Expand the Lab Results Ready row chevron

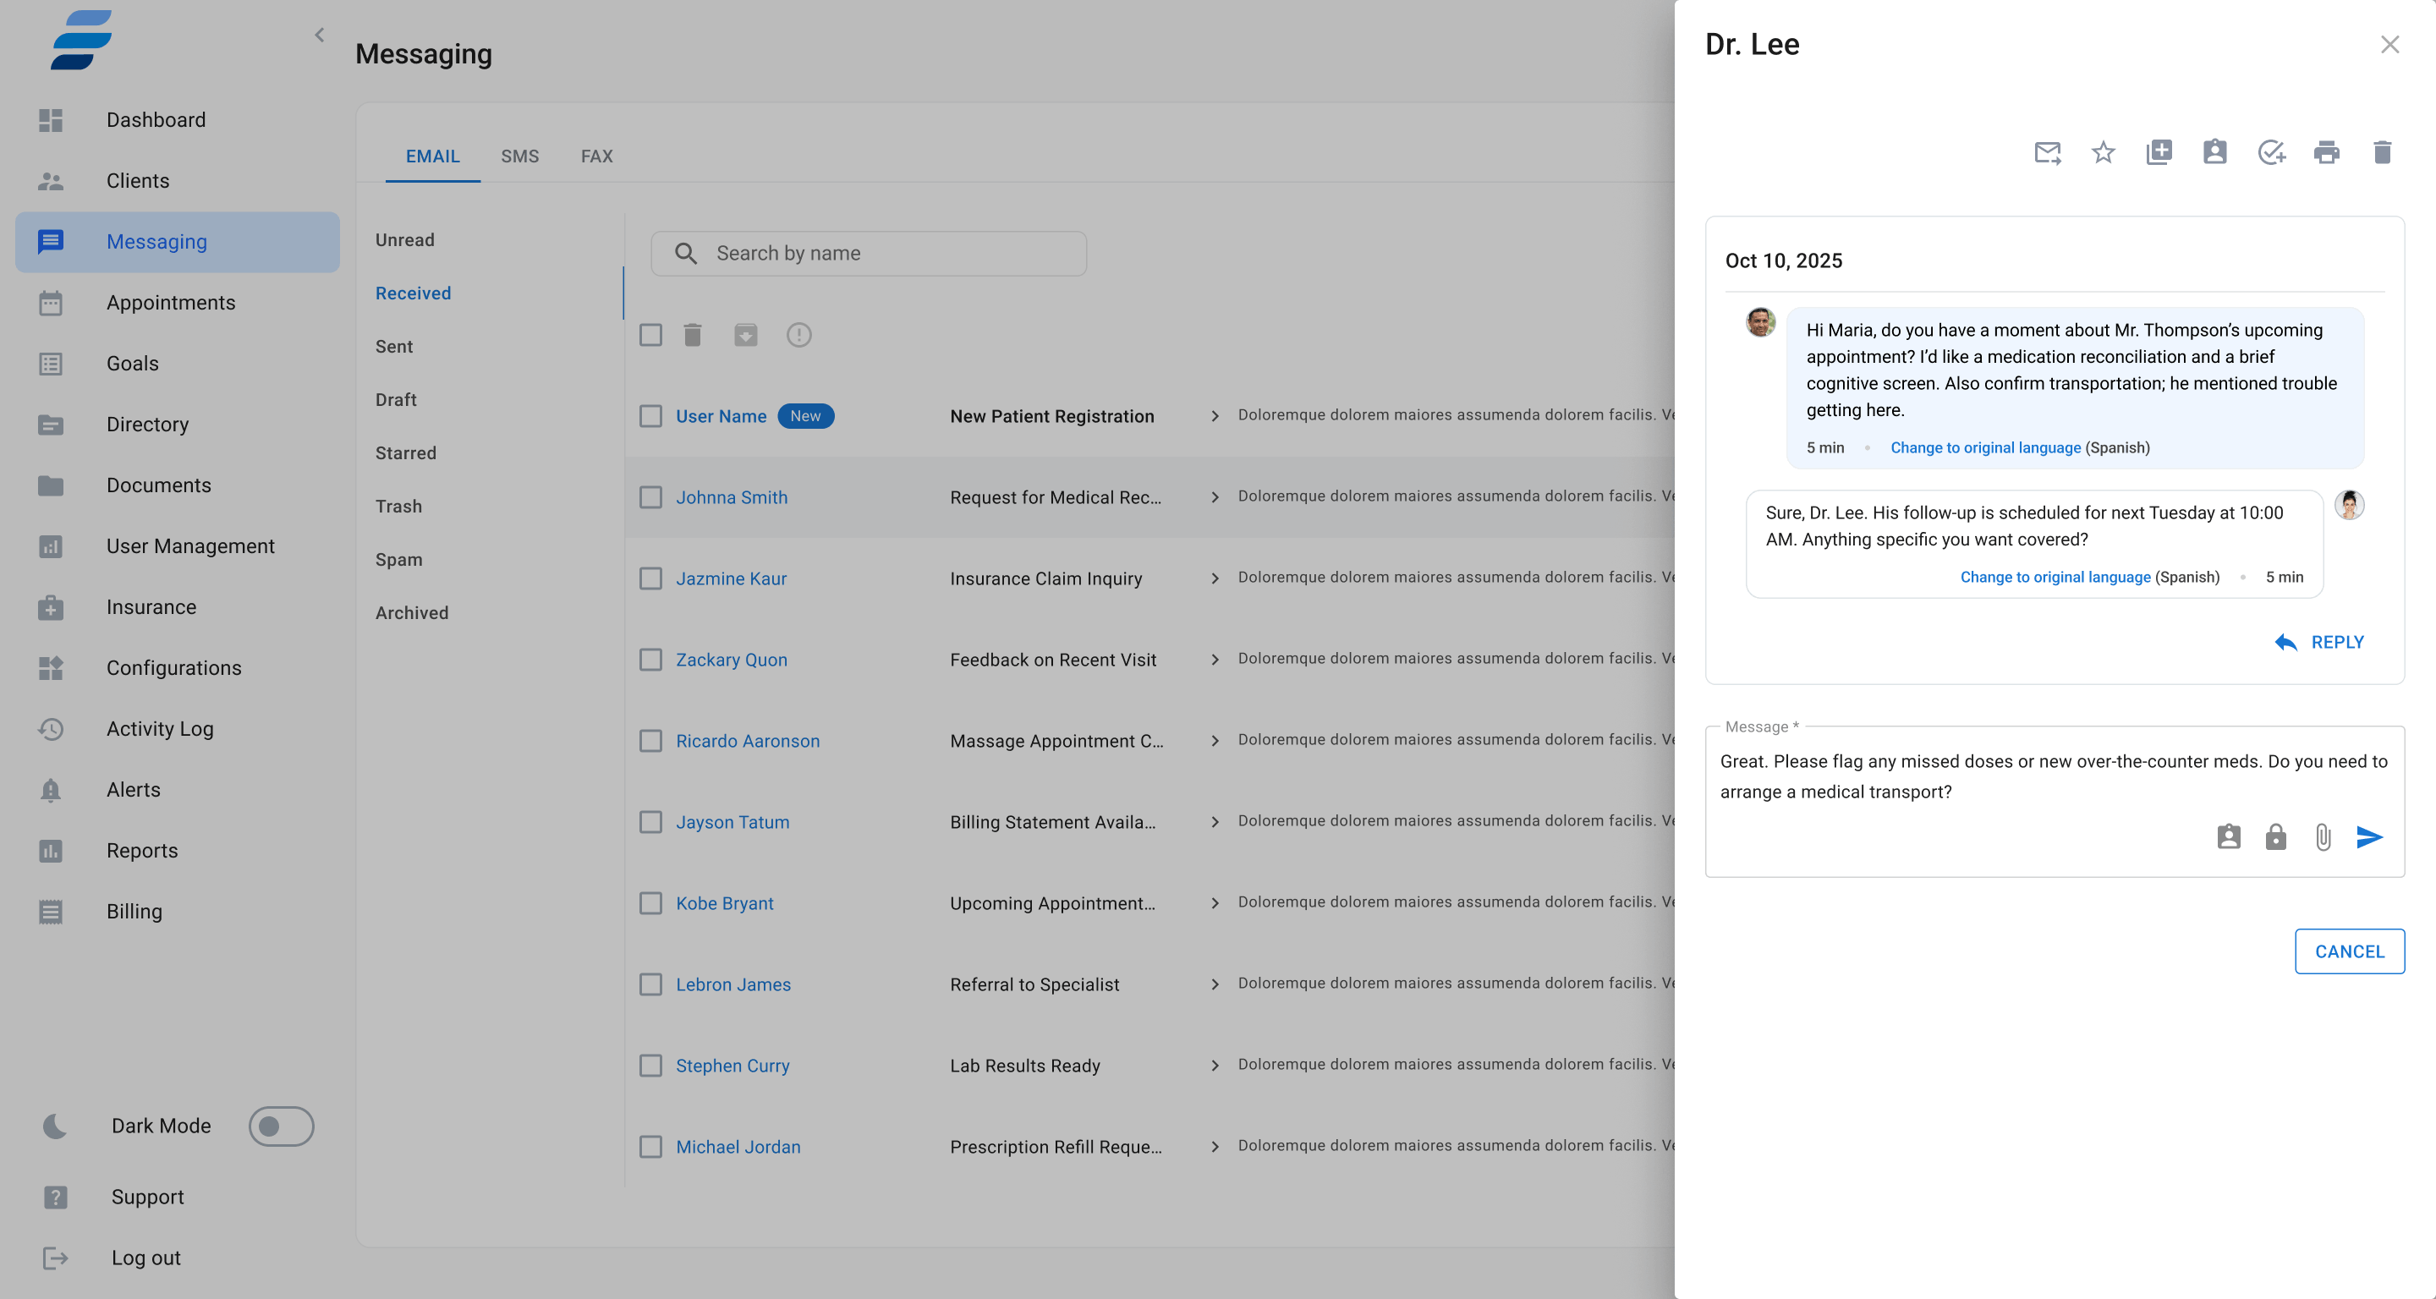pos(1215,1066)
